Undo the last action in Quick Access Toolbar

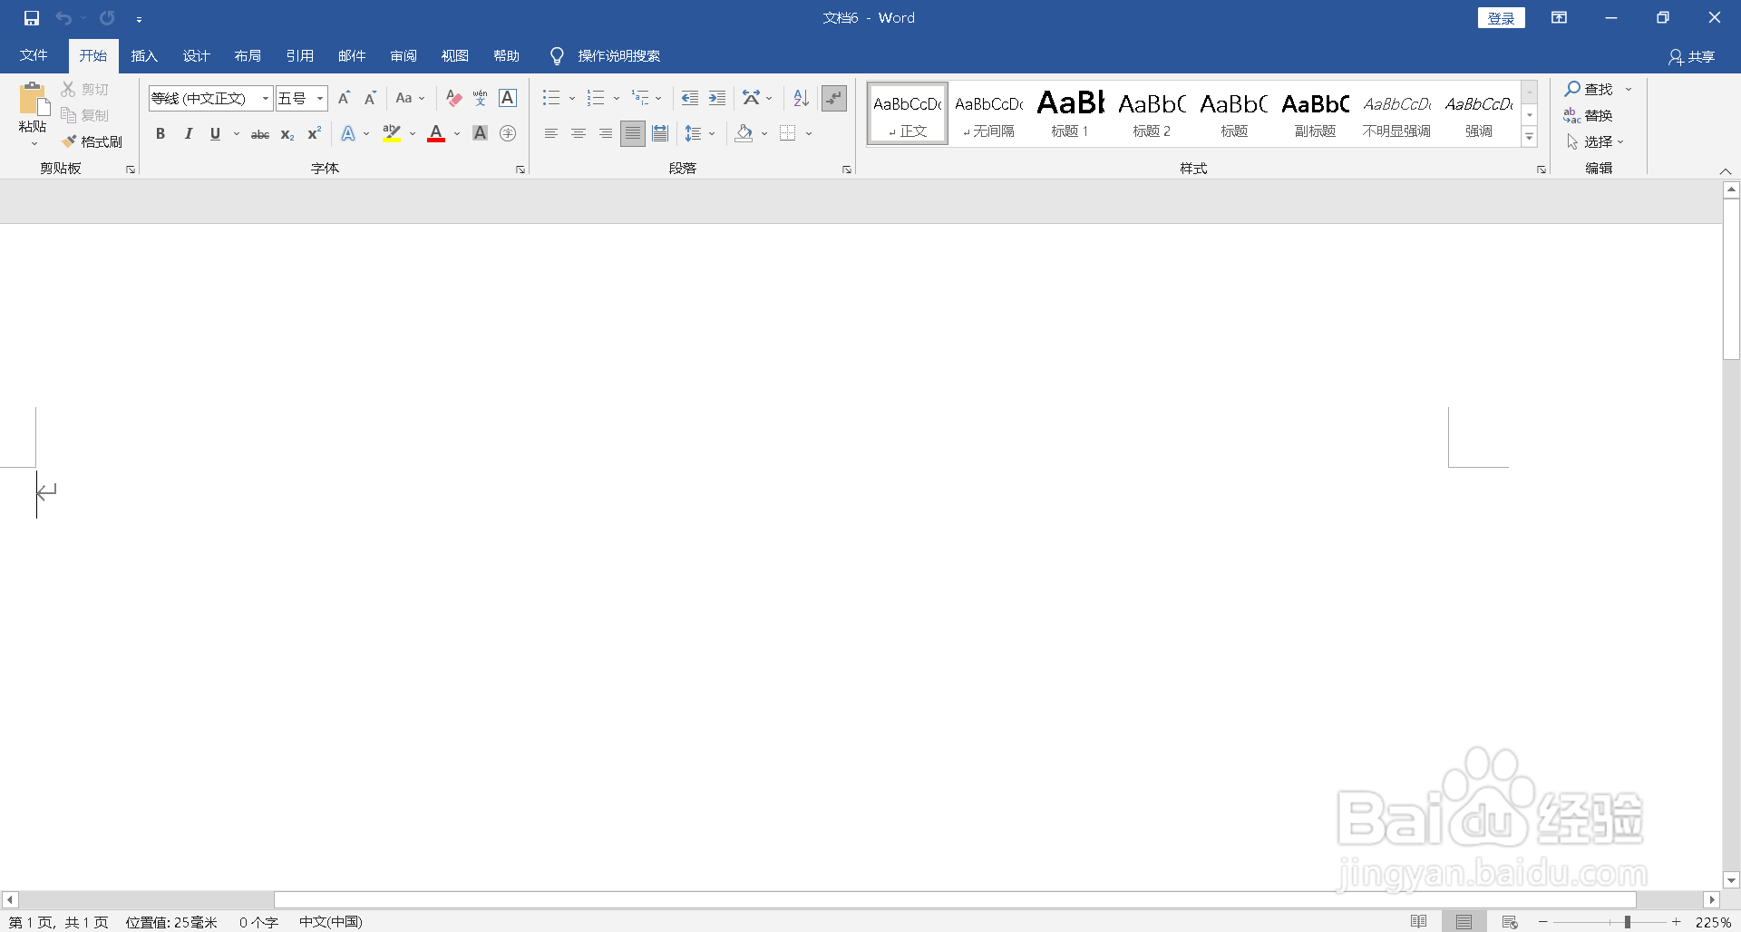click(63, 18)
